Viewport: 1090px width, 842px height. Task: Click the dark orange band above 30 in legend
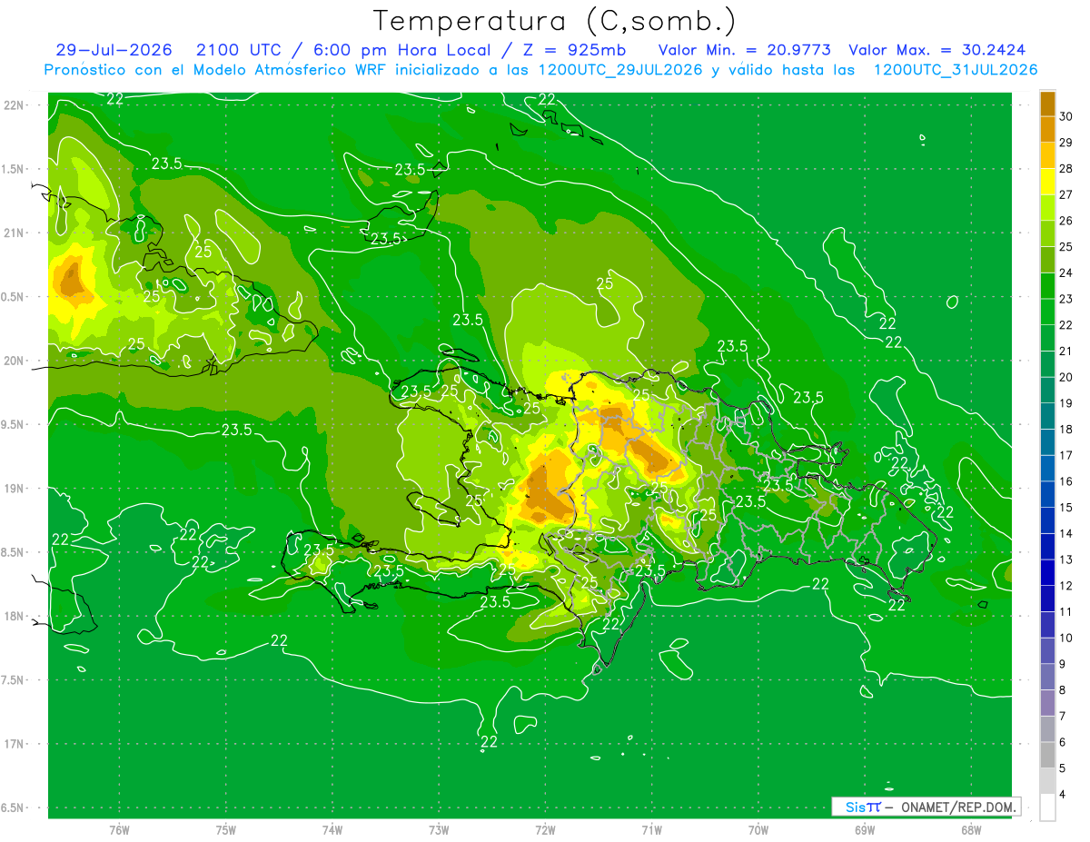coord(1047,104)
